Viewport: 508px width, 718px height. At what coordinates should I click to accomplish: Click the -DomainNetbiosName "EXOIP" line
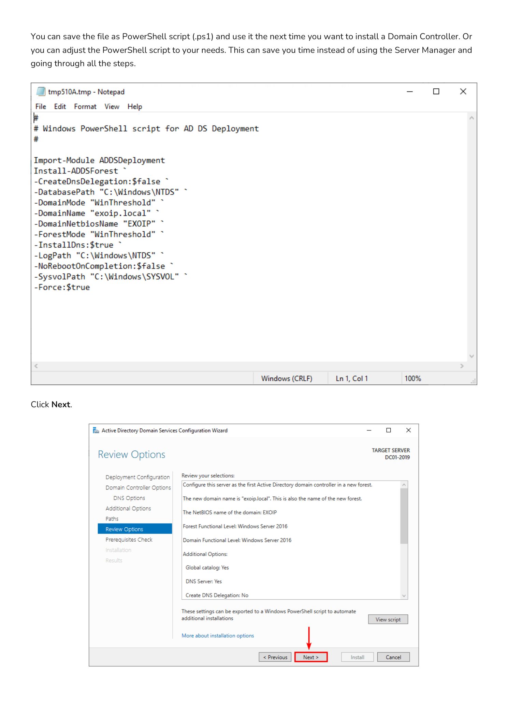[x=99, y=224]
